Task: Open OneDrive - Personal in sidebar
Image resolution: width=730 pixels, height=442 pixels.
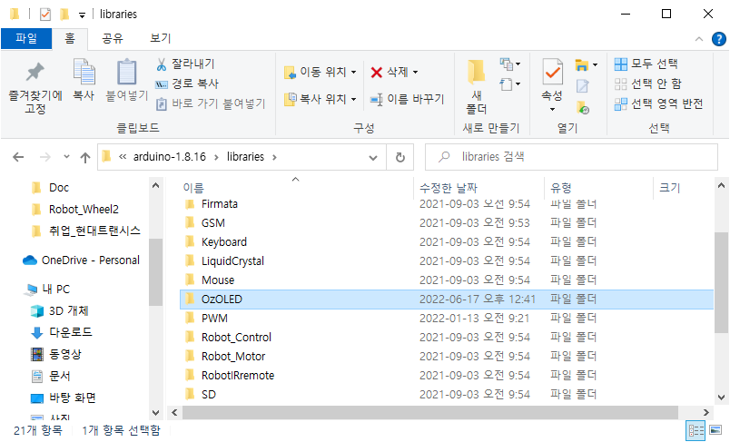Action: (82, 260)
